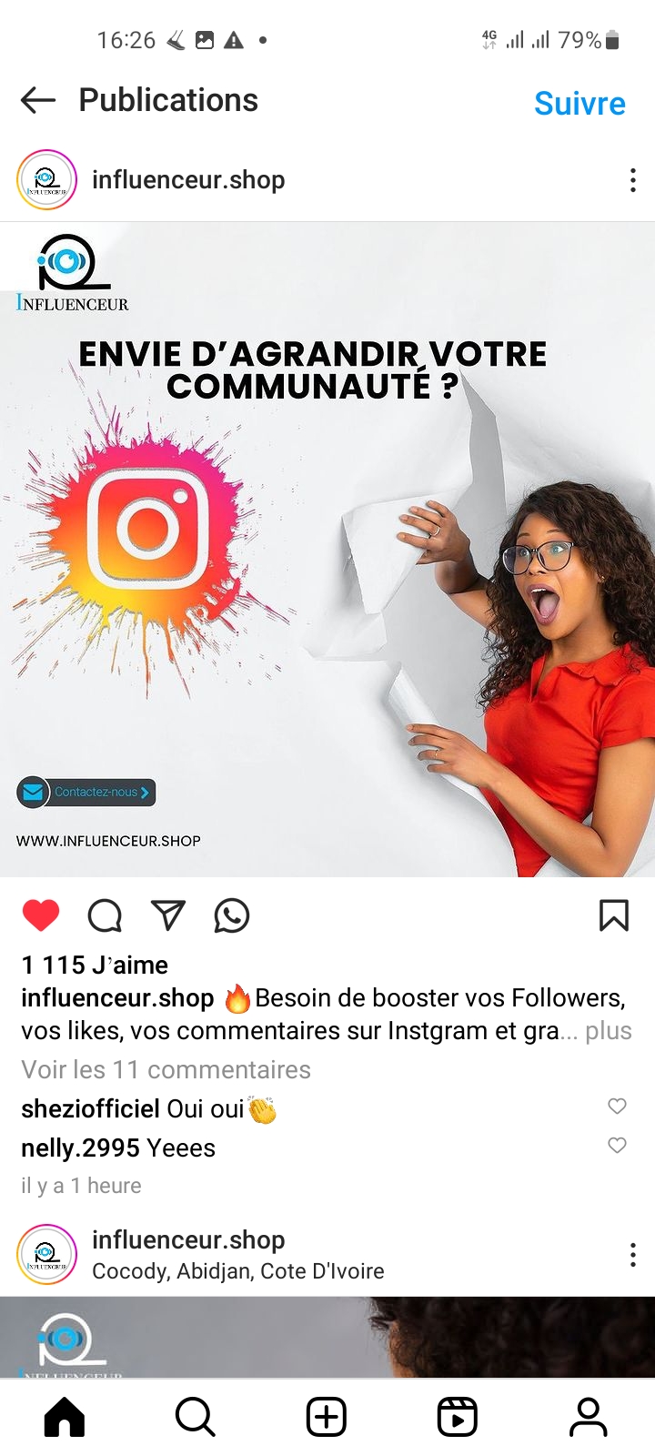
Task: Open Reels tab icon
Action: coord(458,1417)
